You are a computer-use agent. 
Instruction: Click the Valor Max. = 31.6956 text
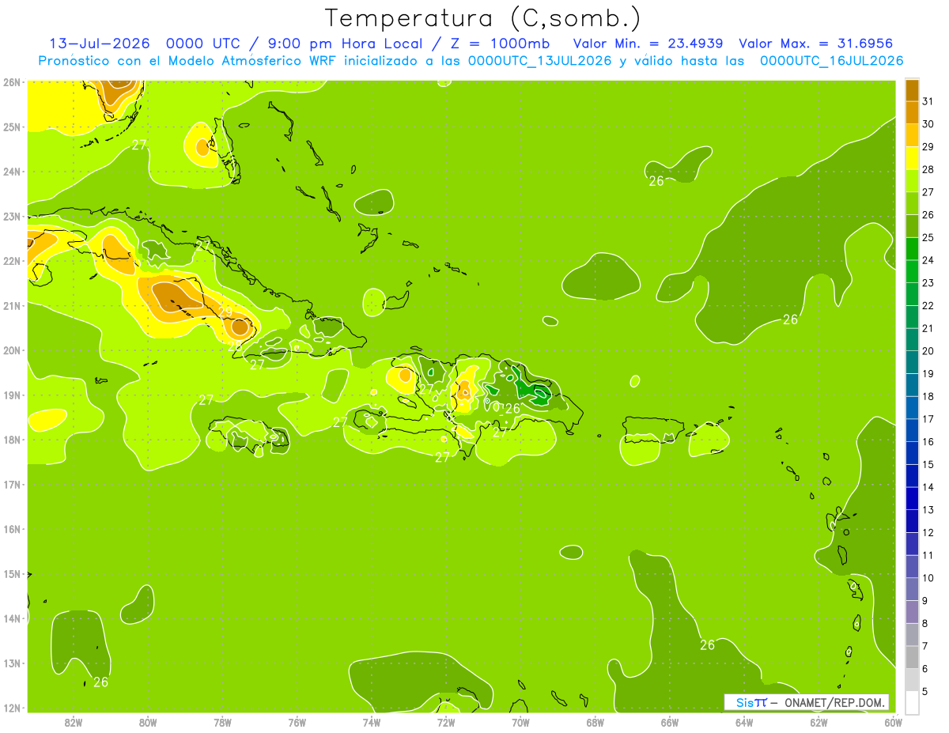pyautogui.click(x=816, y=43)
